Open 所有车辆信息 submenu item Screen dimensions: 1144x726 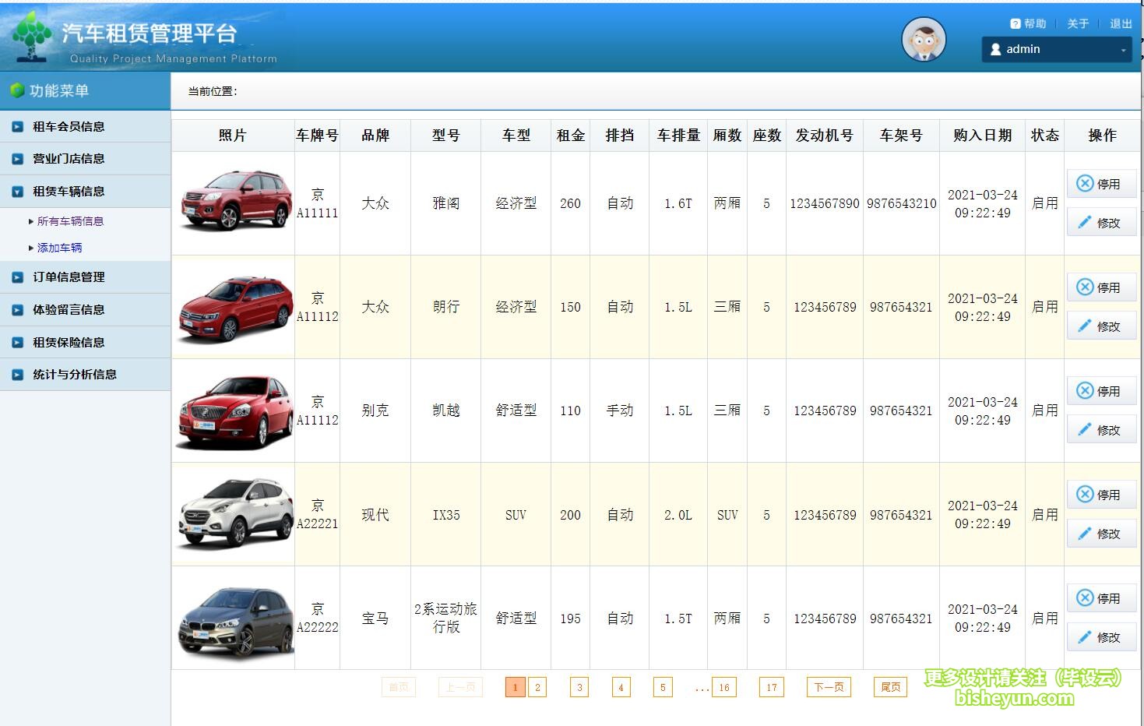pyautogui.click(x=70, y=221)
